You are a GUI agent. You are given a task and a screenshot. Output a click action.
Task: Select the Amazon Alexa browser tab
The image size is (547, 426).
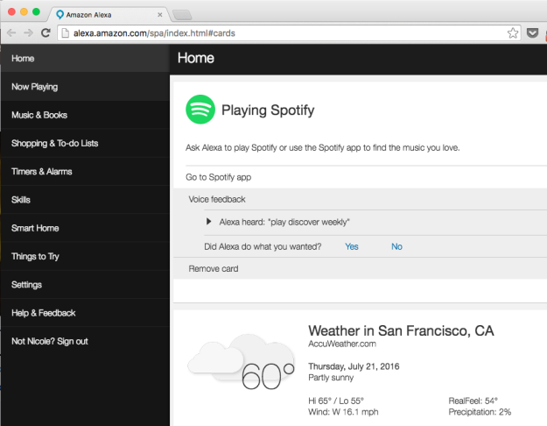109,15
